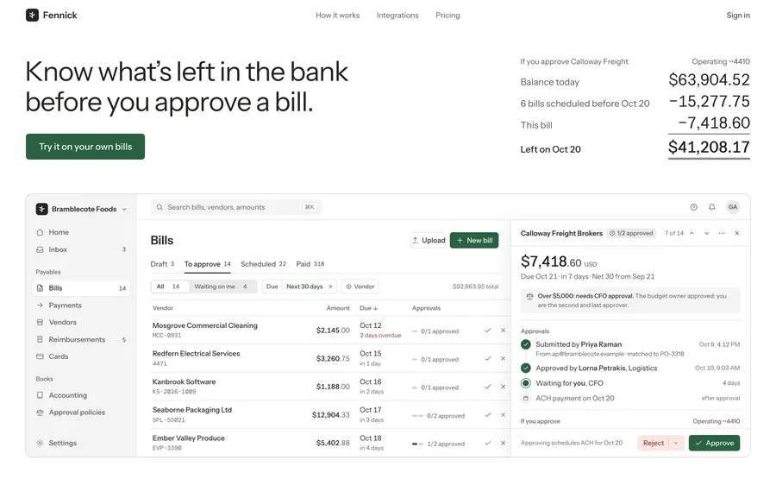776x485 pixels.
Task: Approve Kanbrook Software with checkmark icon
Action: click(x=488, y=387)
